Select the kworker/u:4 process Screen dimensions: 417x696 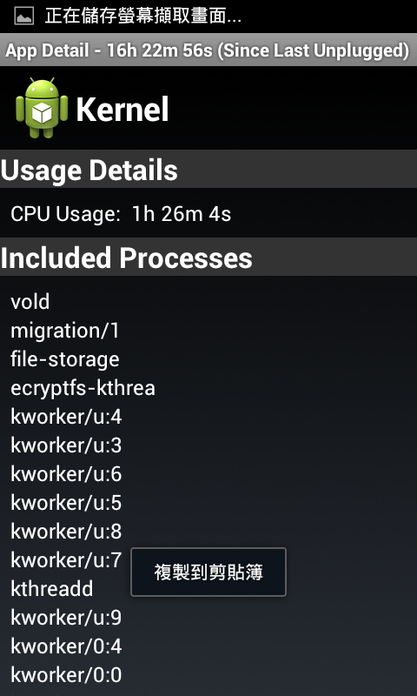(x=66, y=417)
